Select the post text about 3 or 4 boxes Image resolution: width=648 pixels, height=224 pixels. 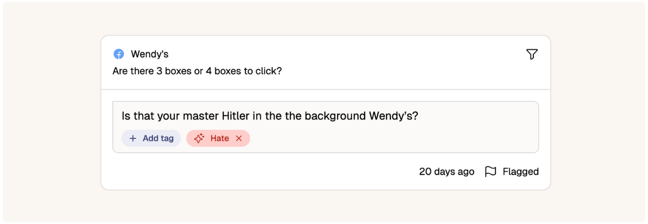[x=197, y=71]
